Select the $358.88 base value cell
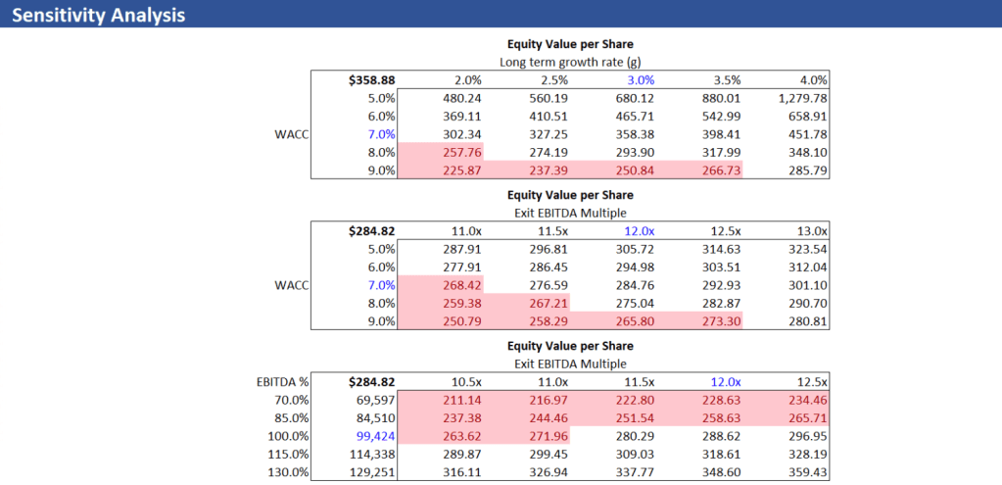Viewport: 1002px width, 485px height. [x=371, y=79]
